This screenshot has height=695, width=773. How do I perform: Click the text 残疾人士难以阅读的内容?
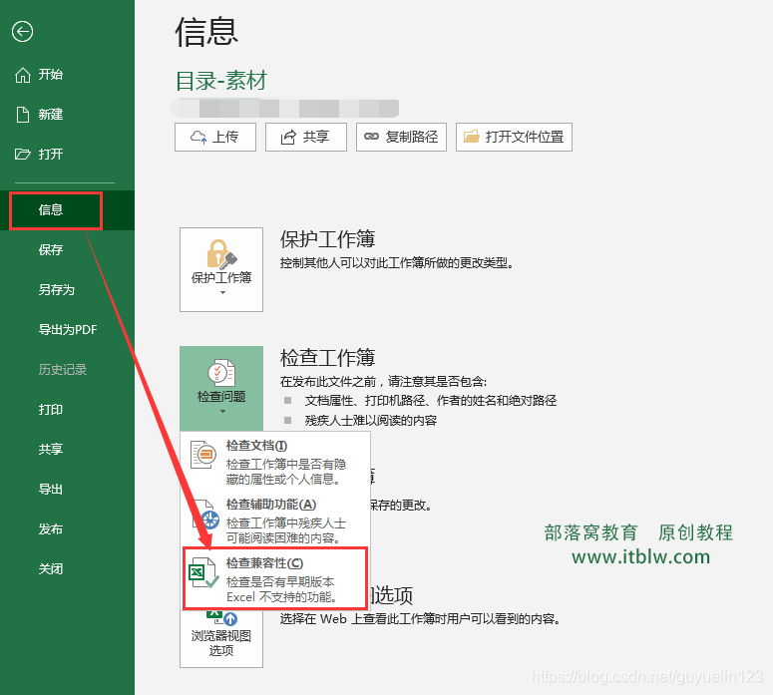tap(371, 421)
